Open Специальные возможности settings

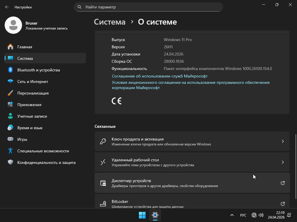click(43, 151)
